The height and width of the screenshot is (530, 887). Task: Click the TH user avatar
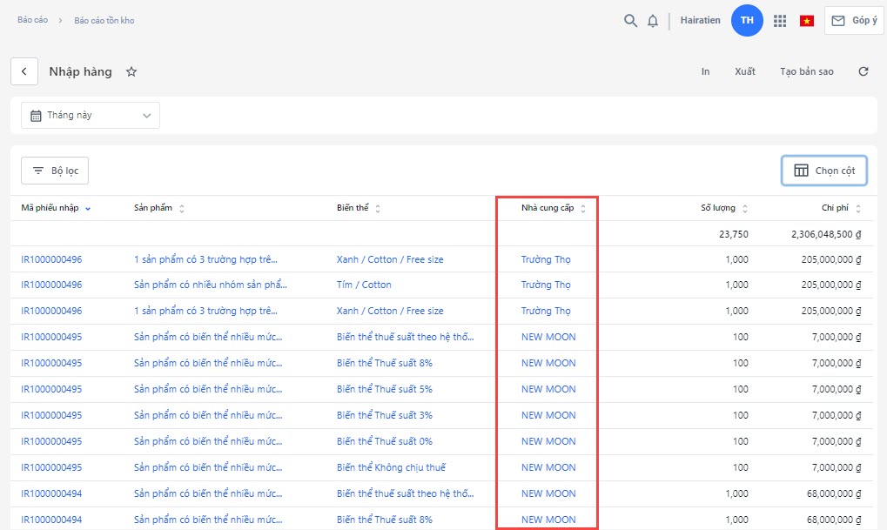tap(747, 20)
